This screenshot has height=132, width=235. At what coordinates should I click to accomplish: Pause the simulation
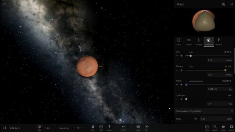pyautogui.click(x=5, y=128)
